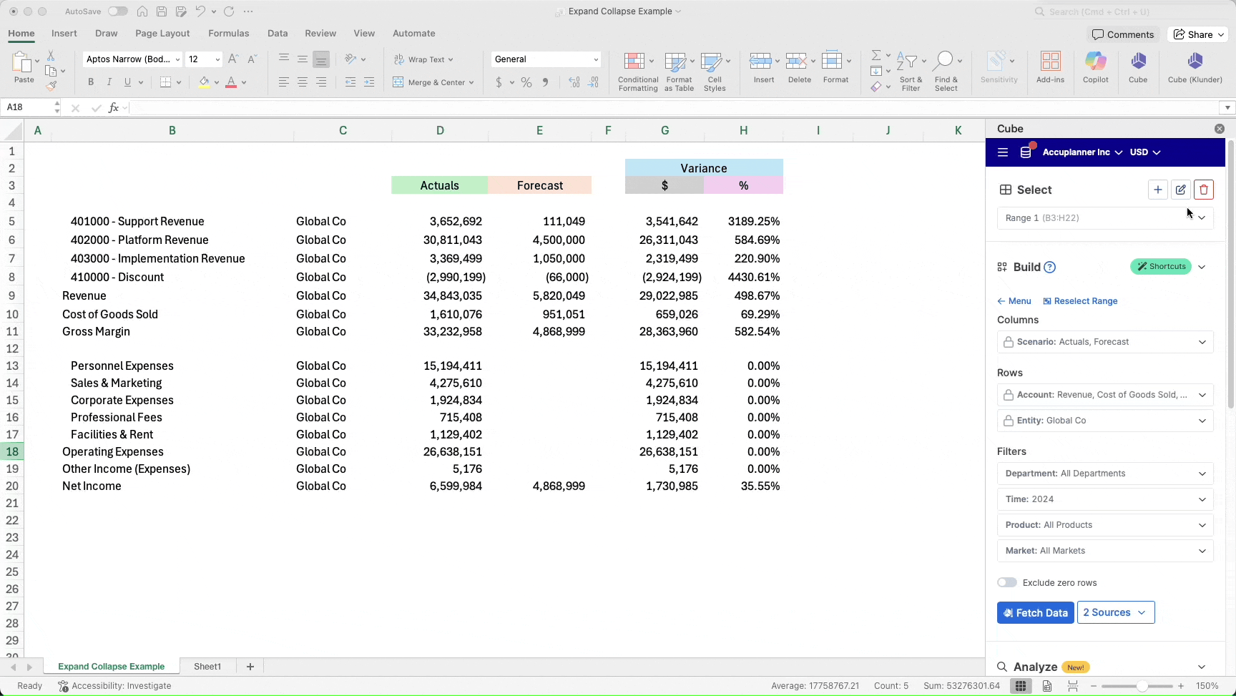This screenshot has height=696, width=1236.
Task: Open the Time 2024 filter dropdown
Action: [x=1105, y=499]
